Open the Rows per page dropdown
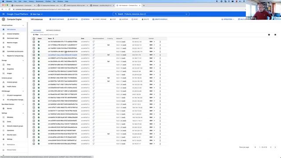This screenshot has height=158, width=281. point(255,147)
